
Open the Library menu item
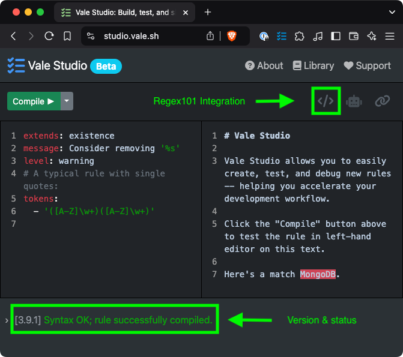pos(313,66)
